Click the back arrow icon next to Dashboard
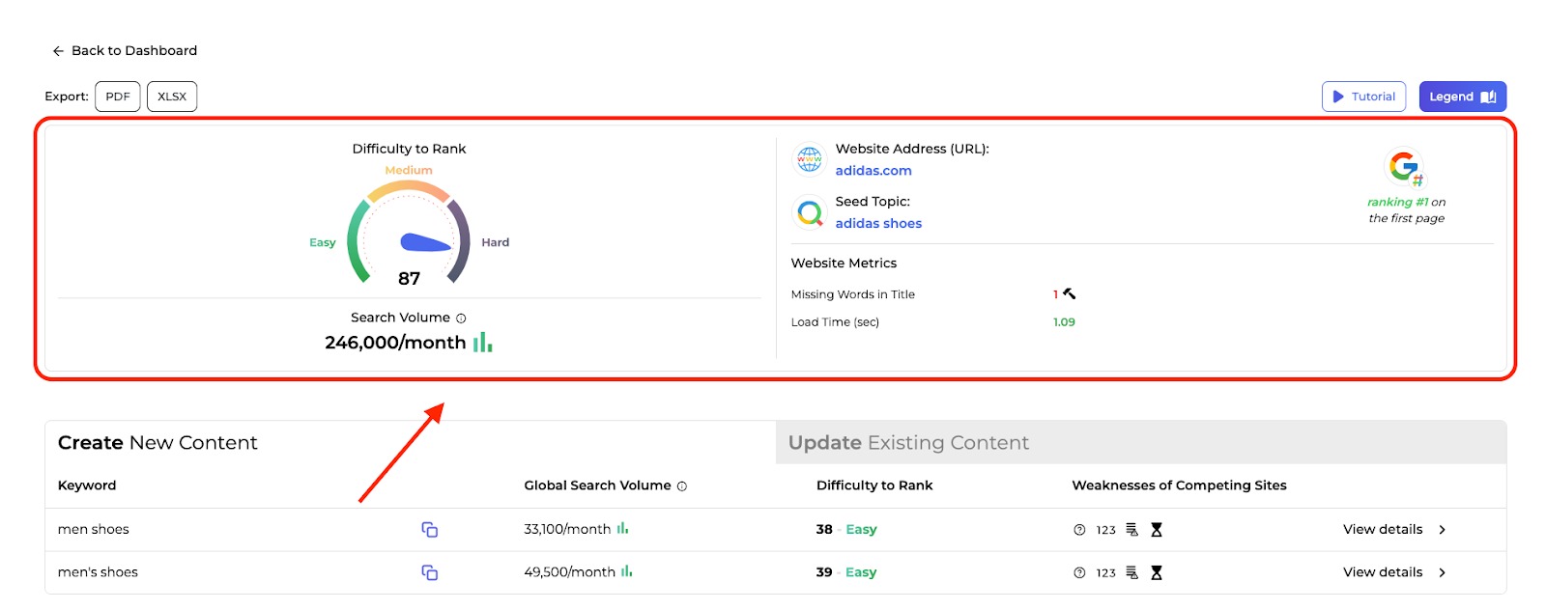The width and height of the screenshot is (1546, 610). pos(58,51)
